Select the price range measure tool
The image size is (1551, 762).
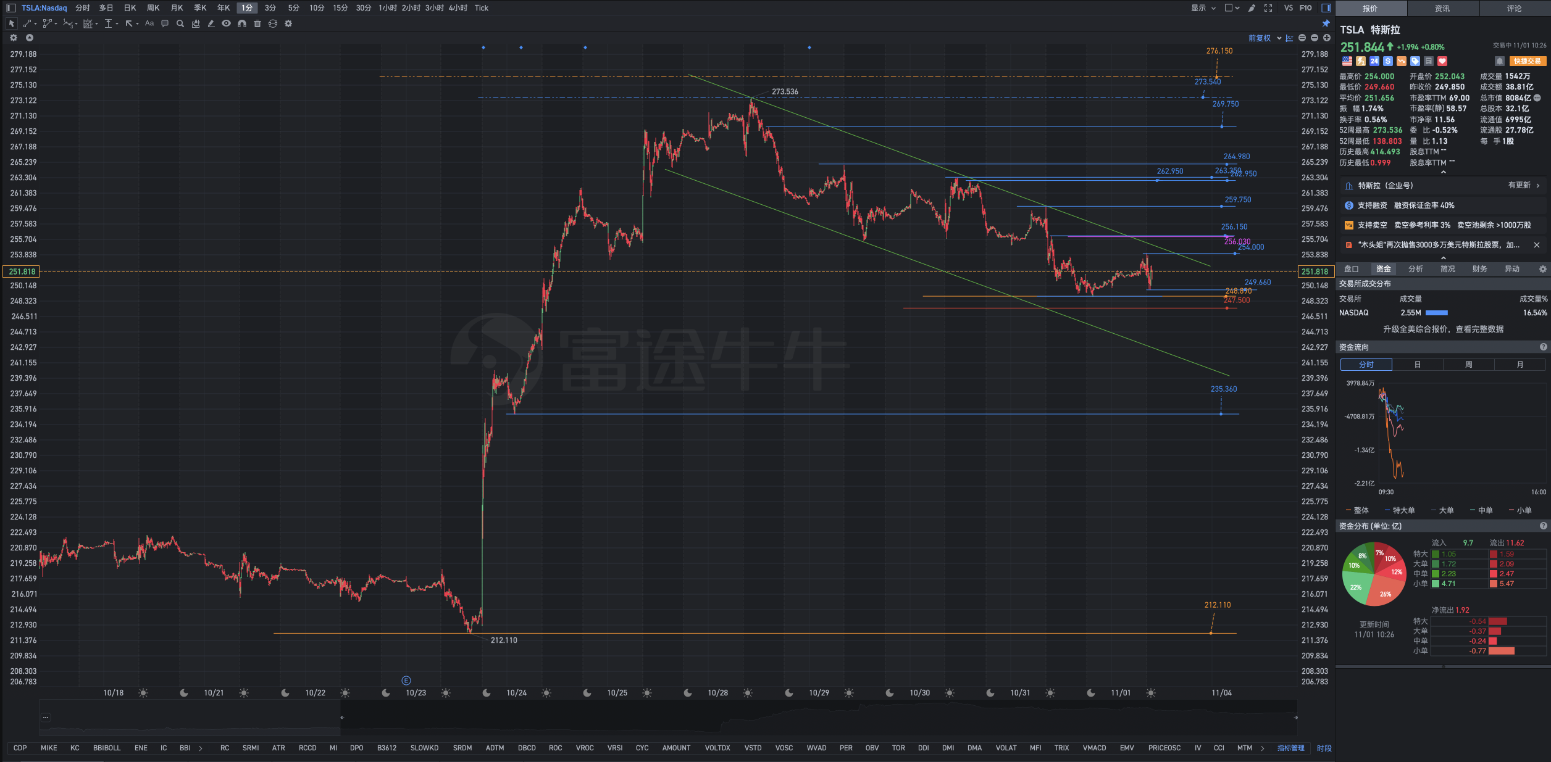[109, 23]
